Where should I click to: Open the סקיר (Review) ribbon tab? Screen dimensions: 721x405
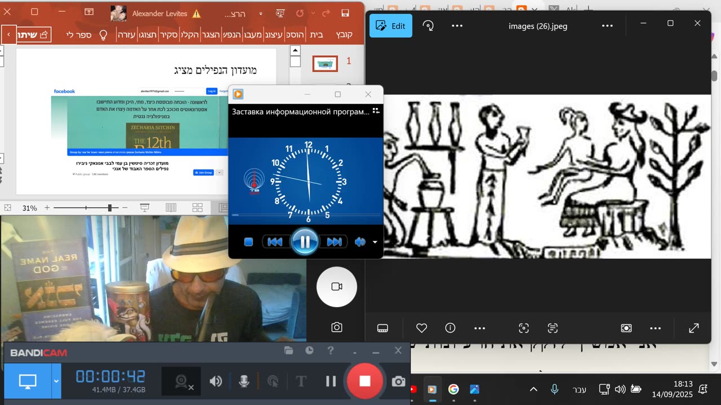tap(169, 34)
